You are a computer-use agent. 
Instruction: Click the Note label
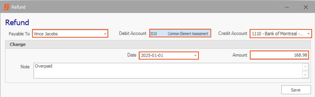coord(25,67)
